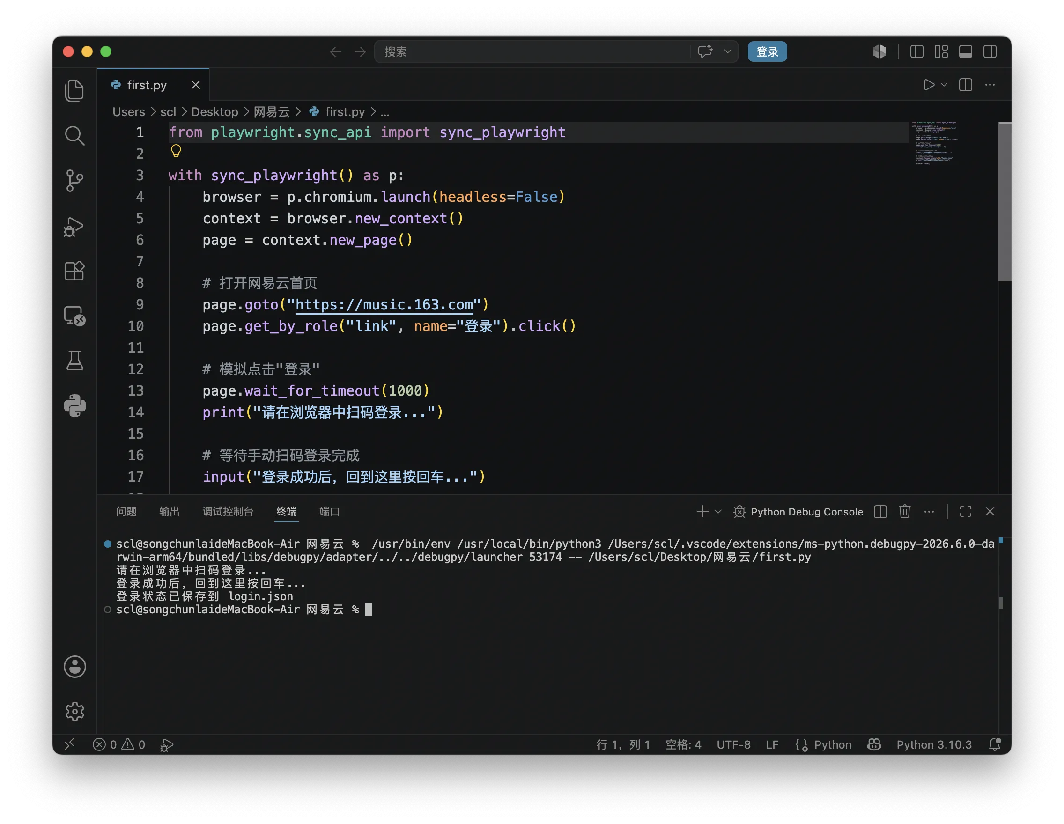The width and height of the screenshot is (1064, 824).
Task: Maximize the terminal panel size
Action: click(966, 511)
